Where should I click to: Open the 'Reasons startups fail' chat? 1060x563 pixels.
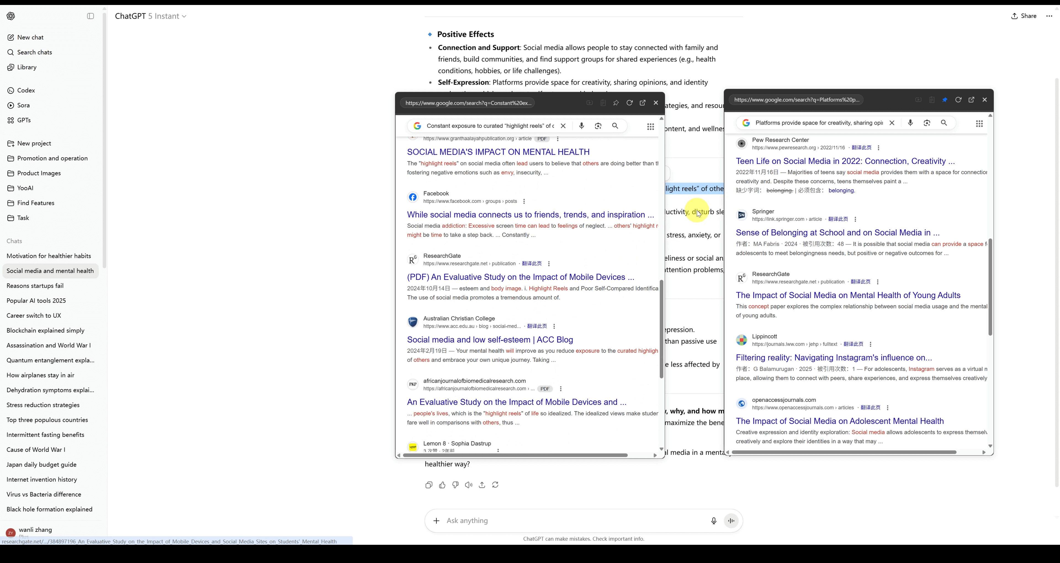[x=35, y=286]
